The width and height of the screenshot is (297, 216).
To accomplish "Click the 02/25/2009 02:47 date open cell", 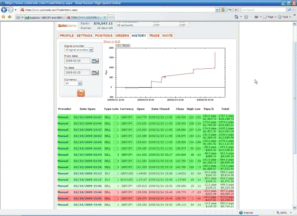I will [x=87, y=117].
